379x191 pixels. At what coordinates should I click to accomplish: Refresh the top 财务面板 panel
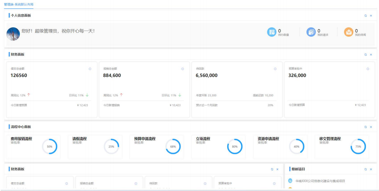pos(365,54)
